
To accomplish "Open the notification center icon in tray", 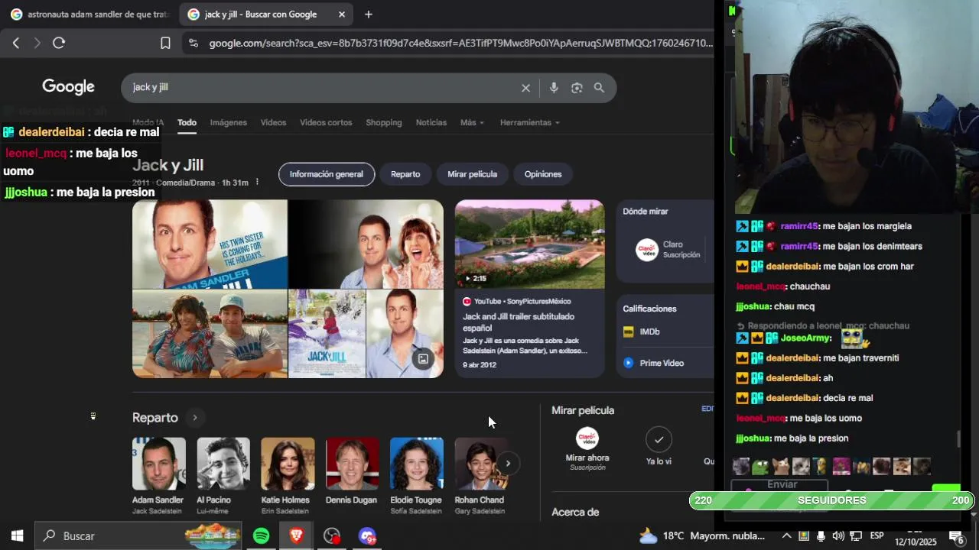I will [956, 537].
